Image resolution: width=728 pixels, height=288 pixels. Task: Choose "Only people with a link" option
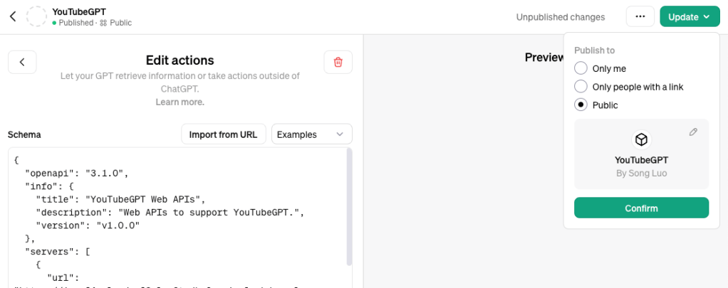[581, 87]
